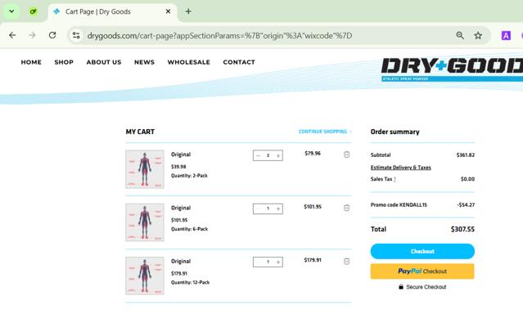The height and width of the screenshot is (314, 523).
Task: Click the green icon tab group
Action: coord(33,11)
